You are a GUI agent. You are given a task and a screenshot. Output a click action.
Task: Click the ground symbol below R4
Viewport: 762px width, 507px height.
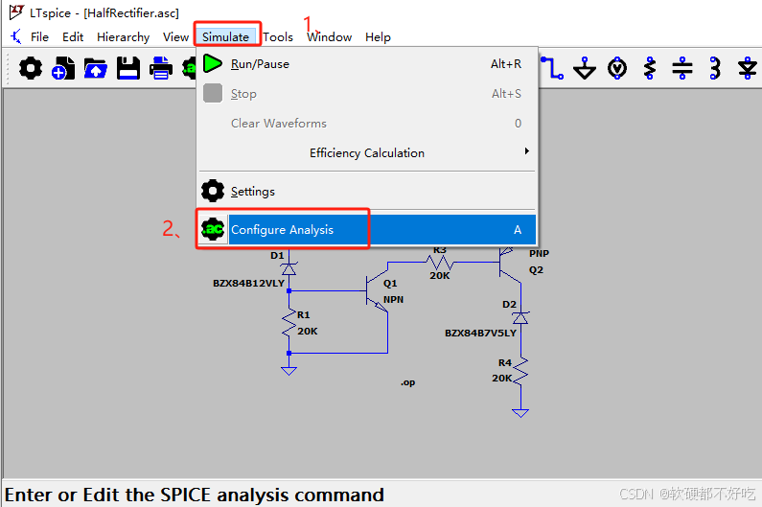[x=520, y=413]
